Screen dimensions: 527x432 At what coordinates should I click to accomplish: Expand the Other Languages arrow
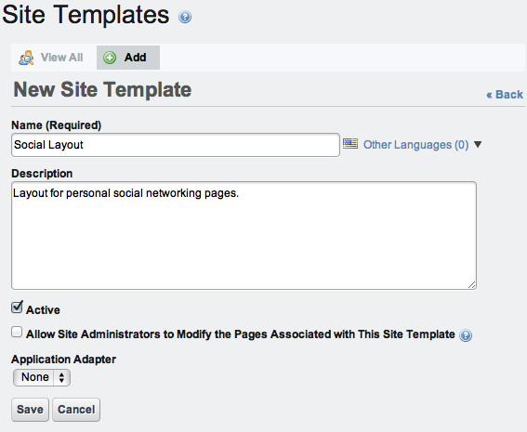pyautogui.click(x=478, y=144)
